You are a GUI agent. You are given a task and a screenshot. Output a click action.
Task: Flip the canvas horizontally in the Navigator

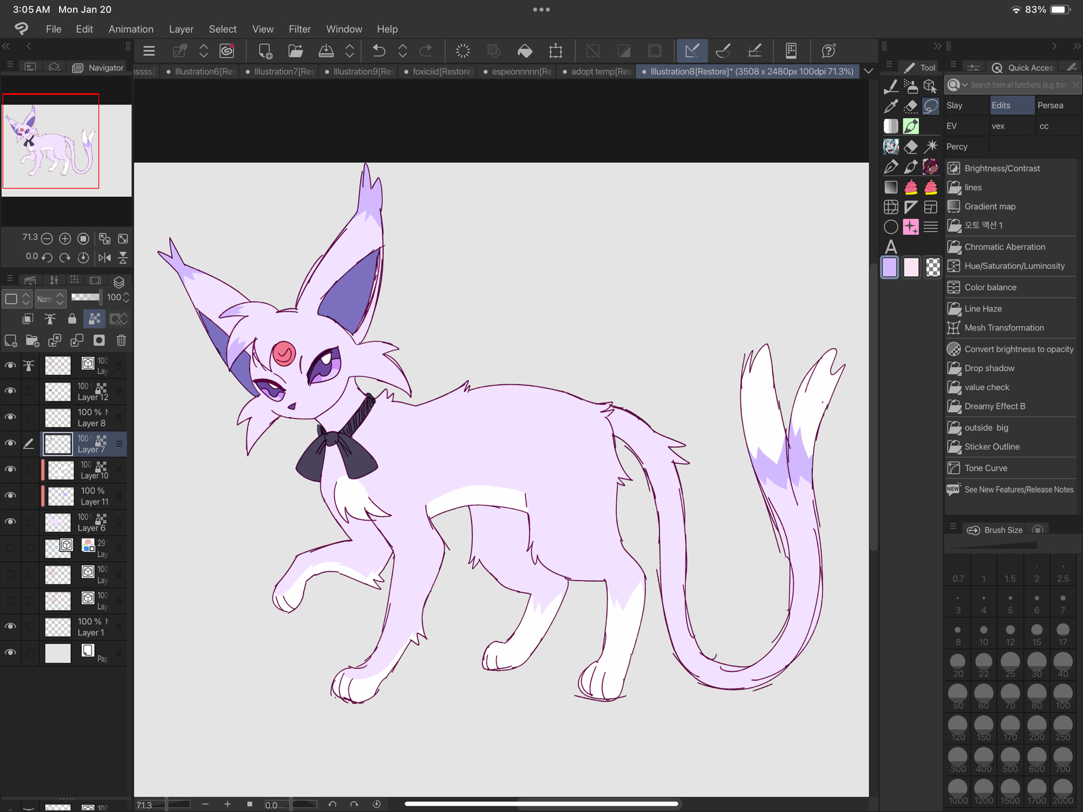coord(105,258)
